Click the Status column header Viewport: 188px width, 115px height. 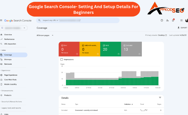pos(63,104)
